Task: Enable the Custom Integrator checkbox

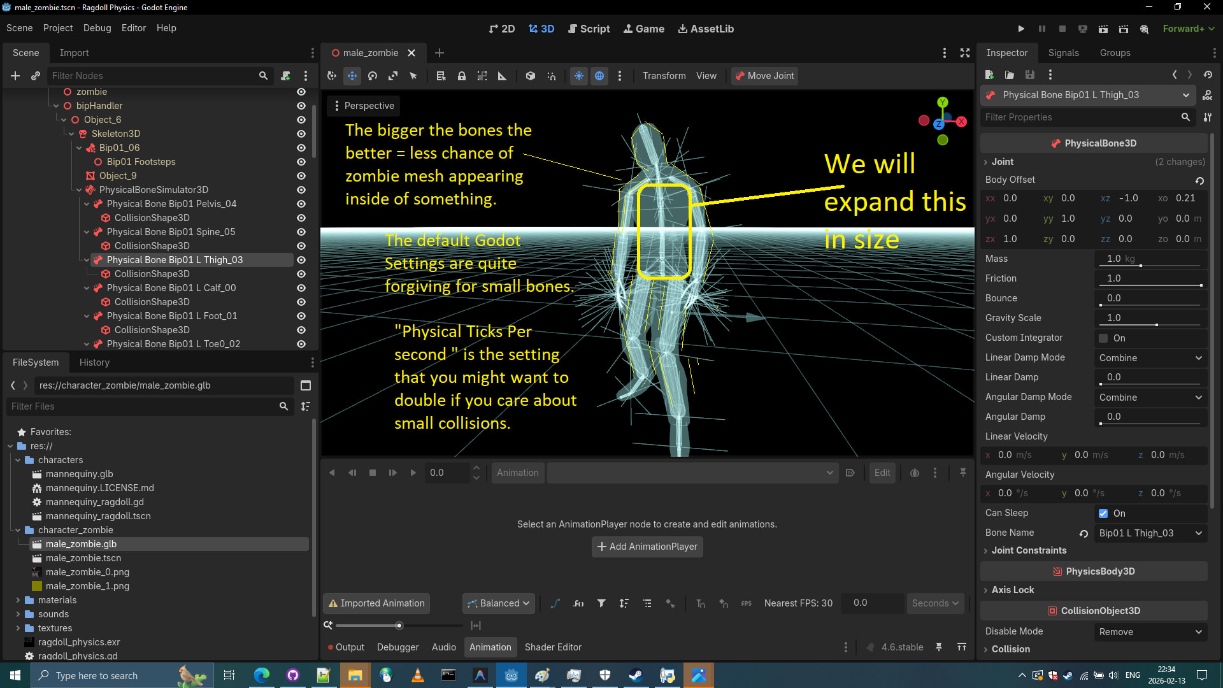Action: 1103,338
